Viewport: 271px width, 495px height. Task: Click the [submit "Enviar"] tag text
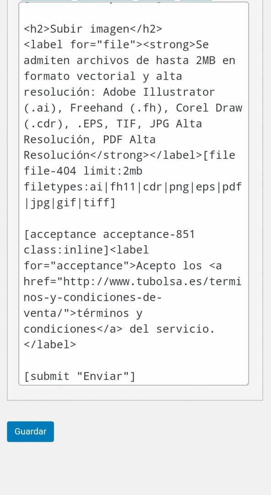click(x=80, y=376)
